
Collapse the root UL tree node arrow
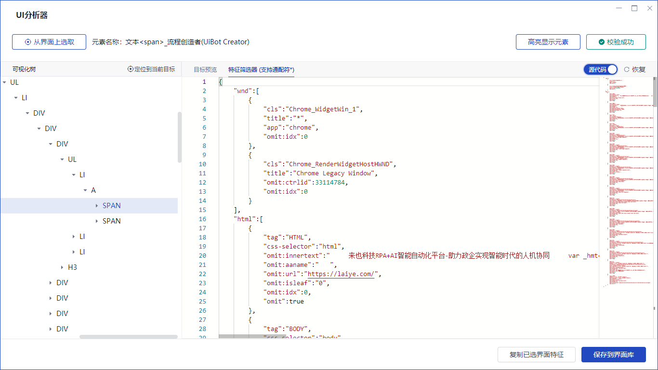[4, 82]
